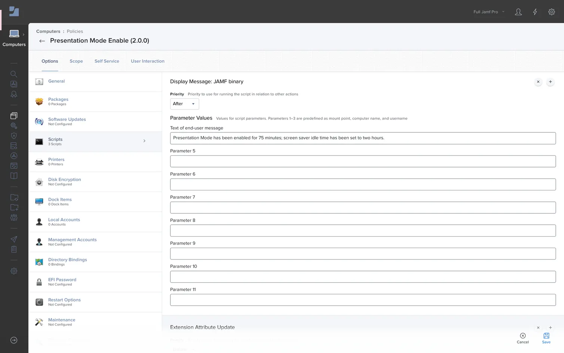Select the Scripts payload
Image resolution: width=564 pixels, height=353 pixels.
point(95,142)
